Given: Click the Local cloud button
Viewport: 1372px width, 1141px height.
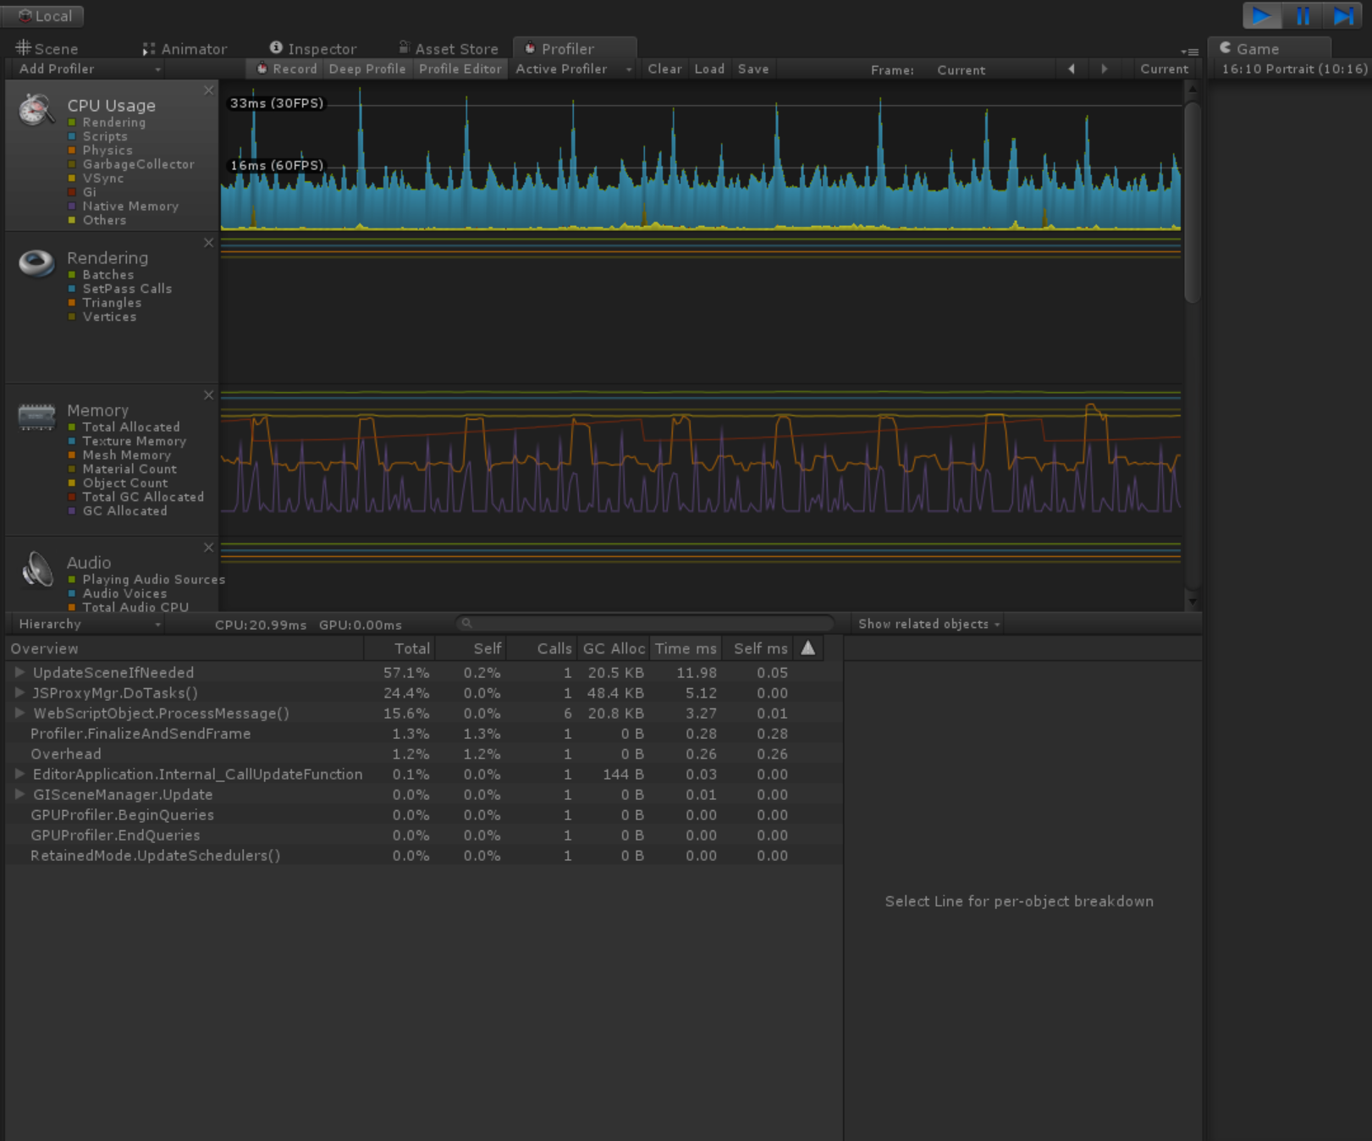Looking at the screenshot, I should point(43,16).
